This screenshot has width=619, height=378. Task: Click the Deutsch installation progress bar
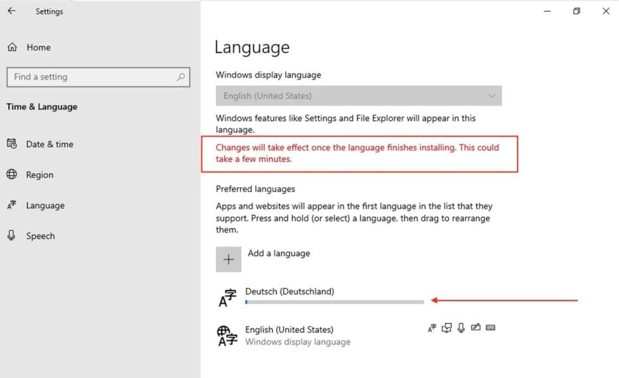(334, 302)
